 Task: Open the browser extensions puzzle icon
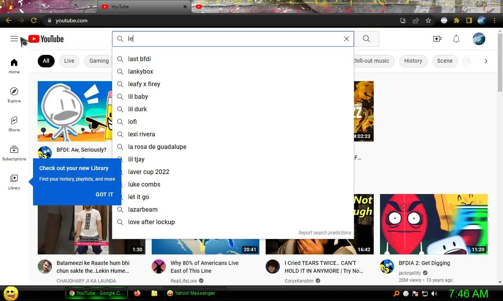[x=457, y=20]
